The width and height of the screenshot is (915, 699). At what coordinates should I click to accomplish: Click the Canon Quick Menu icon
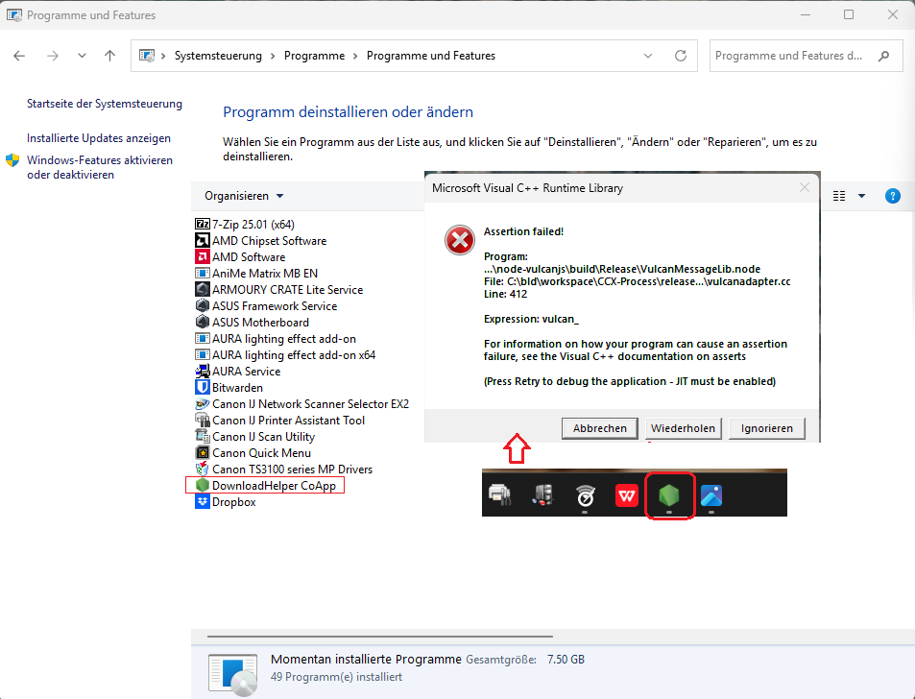pyautogui.click(x=202, y=453)
